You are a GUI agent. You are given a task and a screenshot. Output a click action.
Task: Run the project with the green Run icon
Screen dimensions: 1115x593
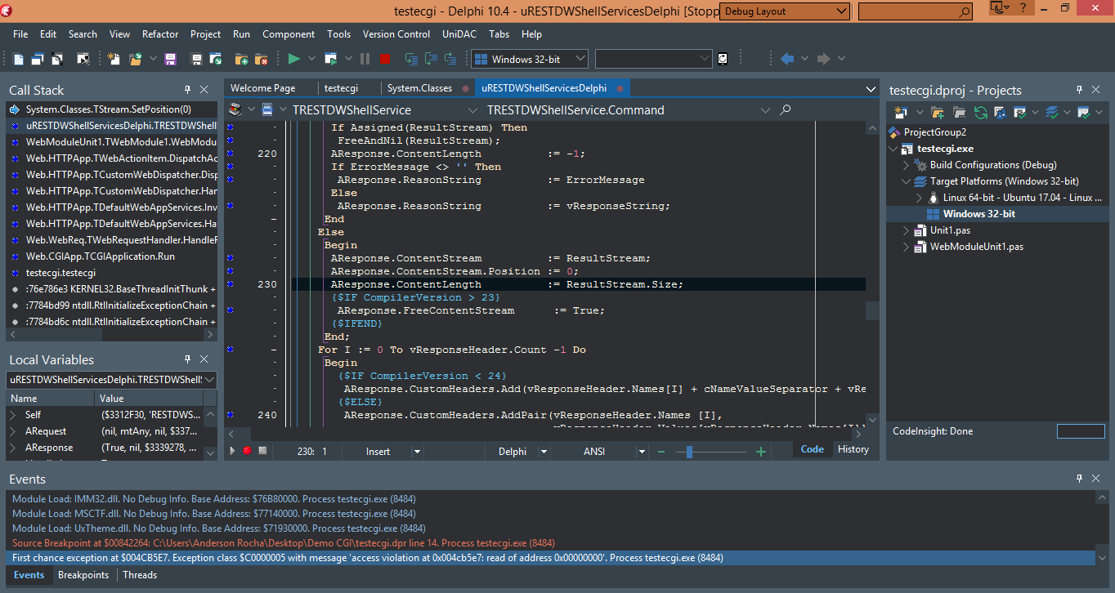294,58
